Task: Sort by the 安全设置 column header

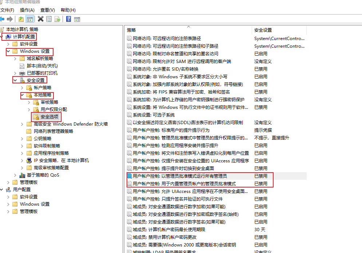Action: click(279, 30)
